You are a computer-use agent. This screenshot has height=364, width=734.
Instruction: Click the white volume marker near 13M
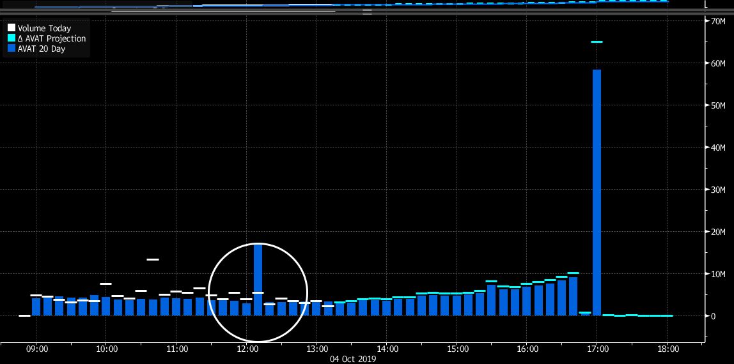coord(153,259)
